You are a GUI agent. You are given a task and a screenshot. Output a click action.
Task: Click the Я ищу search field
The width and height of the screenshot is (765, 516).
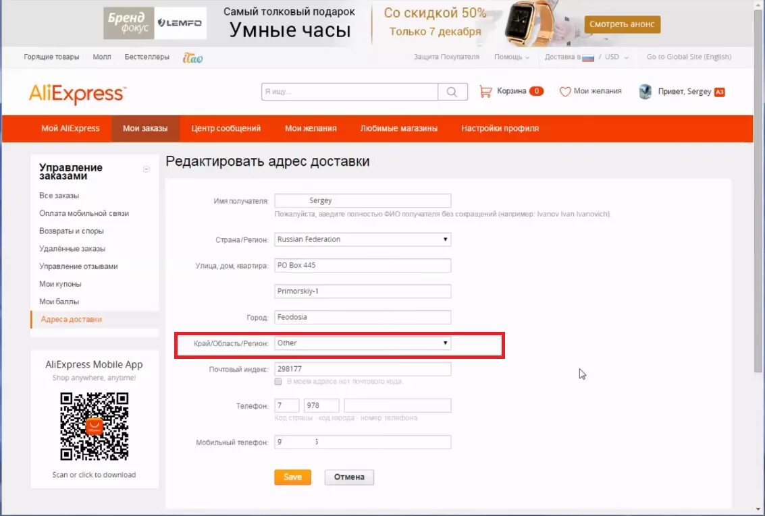[x=349, y=92]
